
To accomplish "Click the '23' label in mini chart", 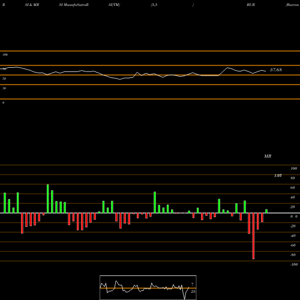I will (193, 292).
